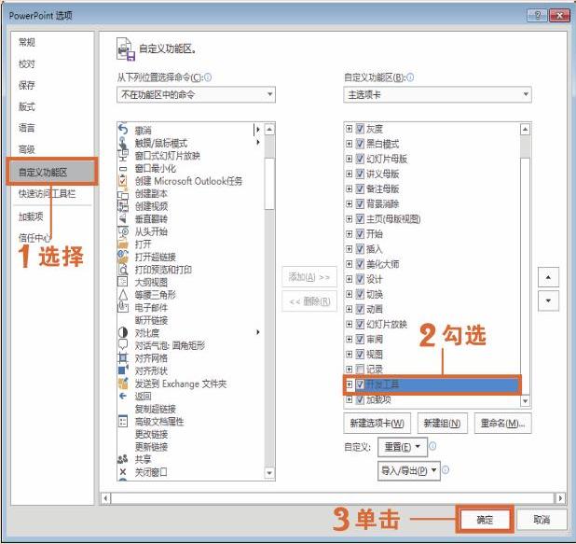The height and width of the screenshot is (544, 576).
Task: Click the 新建选项卡(W) button
Action: click(377, 424)
